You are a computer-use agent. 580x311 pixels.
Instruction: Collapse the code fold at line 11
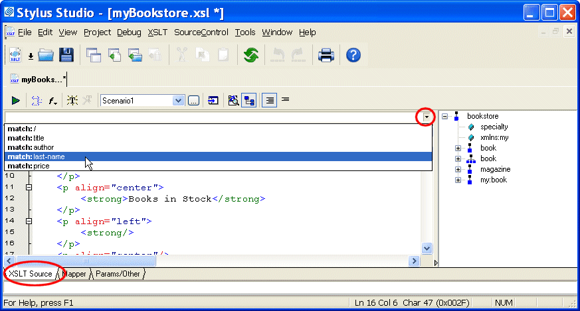click(x=28, y=188)
